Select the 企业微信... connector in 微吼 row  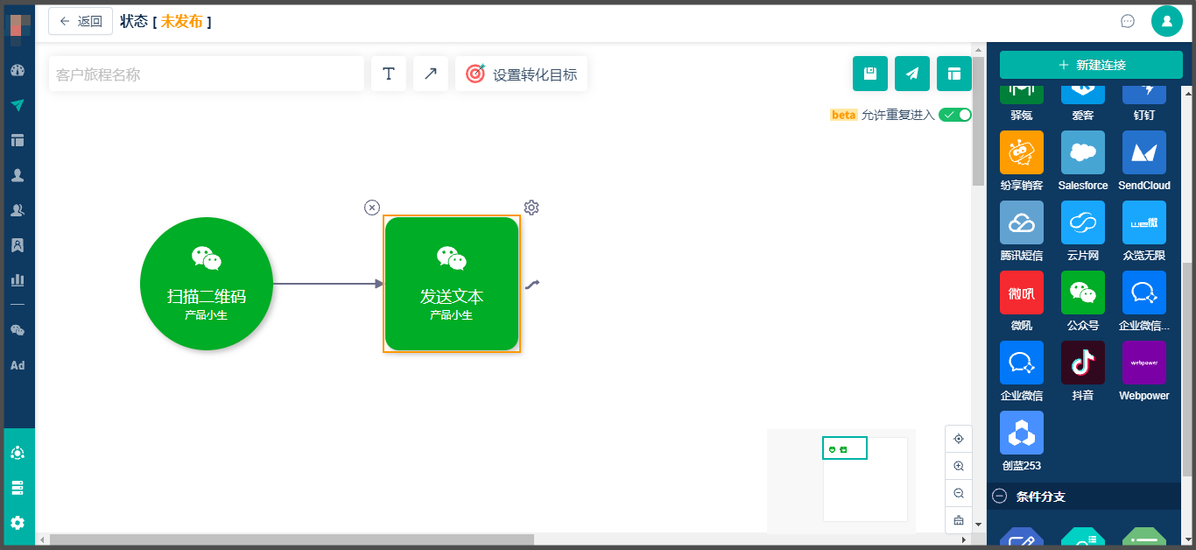pyautogui.click(x=1144, y=301)
